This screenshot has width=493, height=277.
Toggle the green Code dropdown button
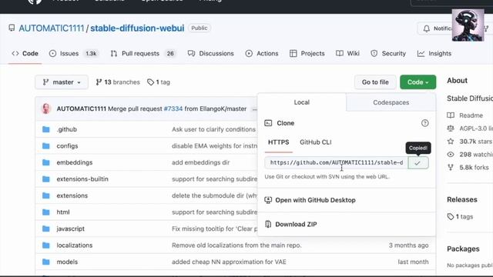[x=418, y=82]
